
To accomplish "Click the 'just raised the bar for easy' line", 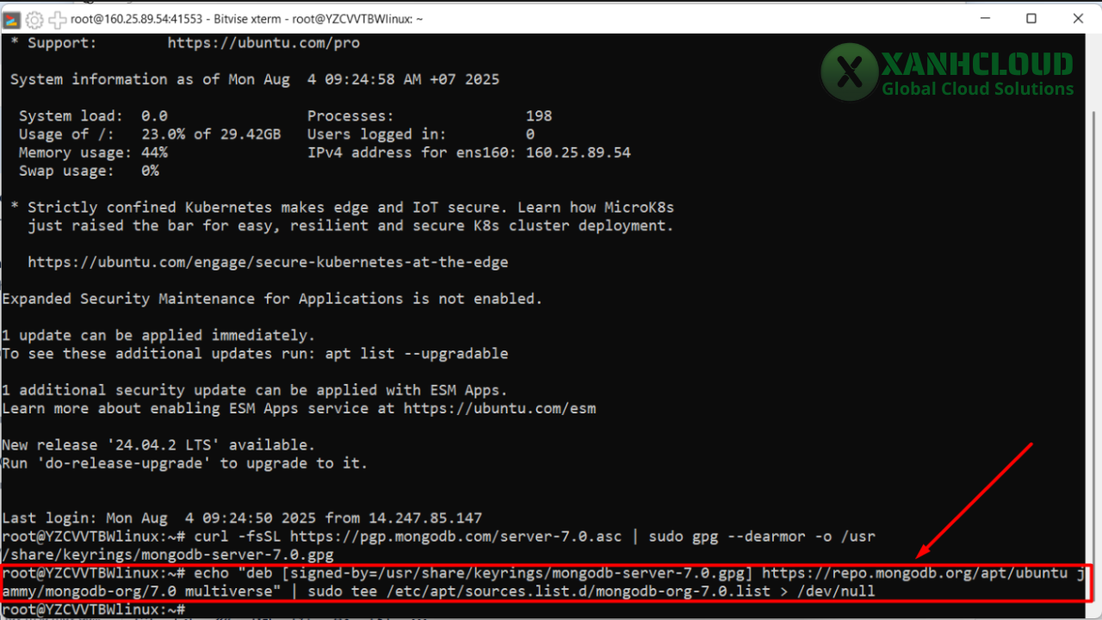I will (350, 226).
